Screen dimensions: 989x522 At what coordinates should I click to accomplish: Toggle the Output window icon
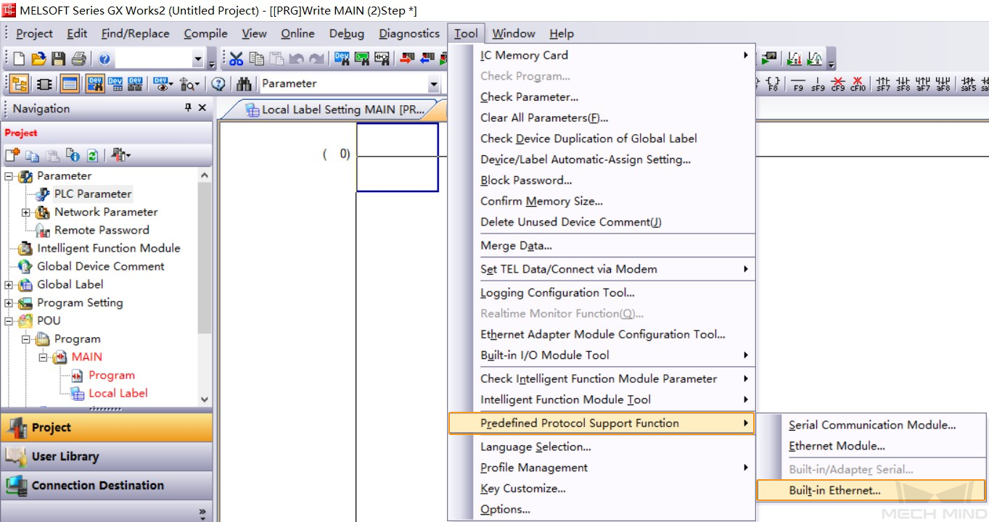tap(70, 84)
